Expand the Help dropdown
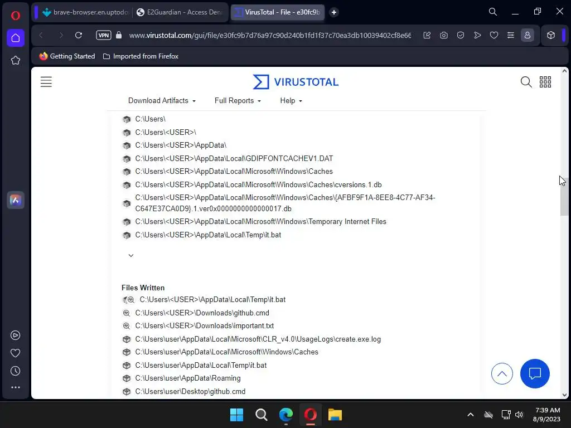 291,101
